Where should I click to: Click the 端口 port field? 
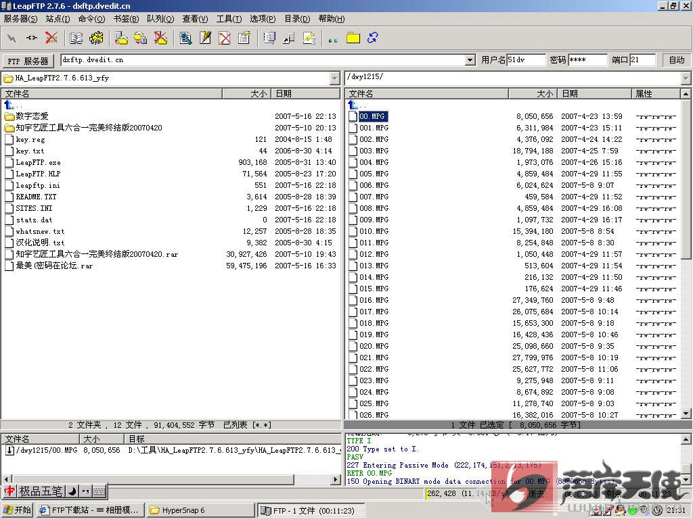click(x=643, y=60)
